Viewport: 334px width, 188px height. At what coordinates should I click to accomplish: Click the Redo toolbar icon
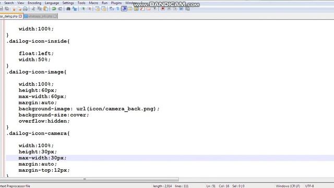click(61, 9)
